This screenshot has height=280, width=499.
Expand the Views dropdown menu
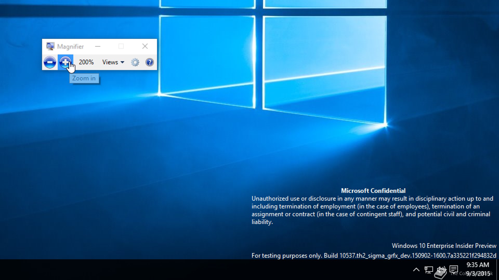(113, 62)
